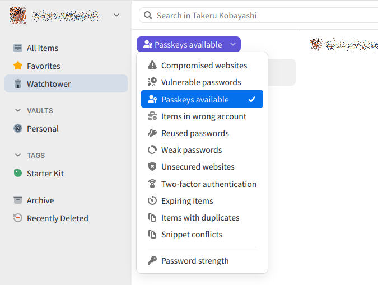Viewport: 378px width, 285px height.
Task: Expand the account switcher chevron
Action: pos(116,15)
